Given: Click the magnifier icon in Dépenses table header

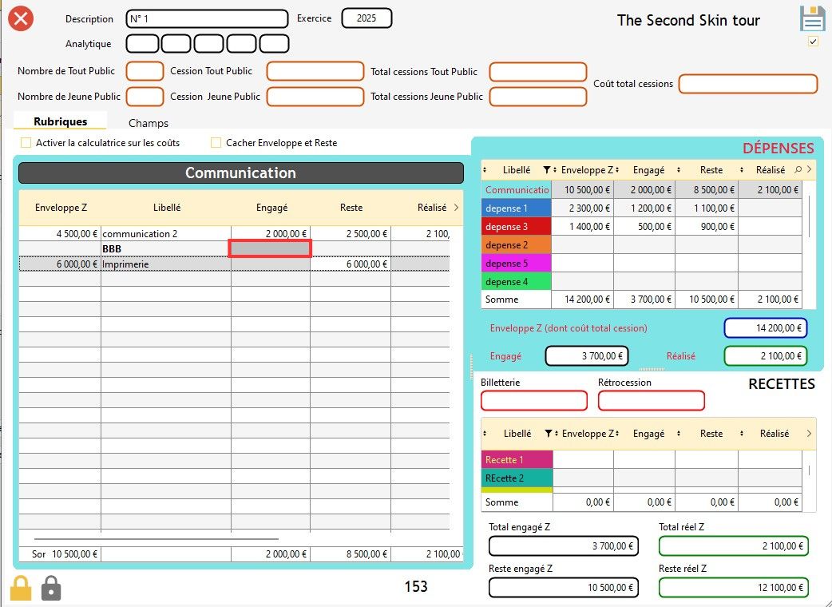Looking at the screenshot, I should point(798,170).
